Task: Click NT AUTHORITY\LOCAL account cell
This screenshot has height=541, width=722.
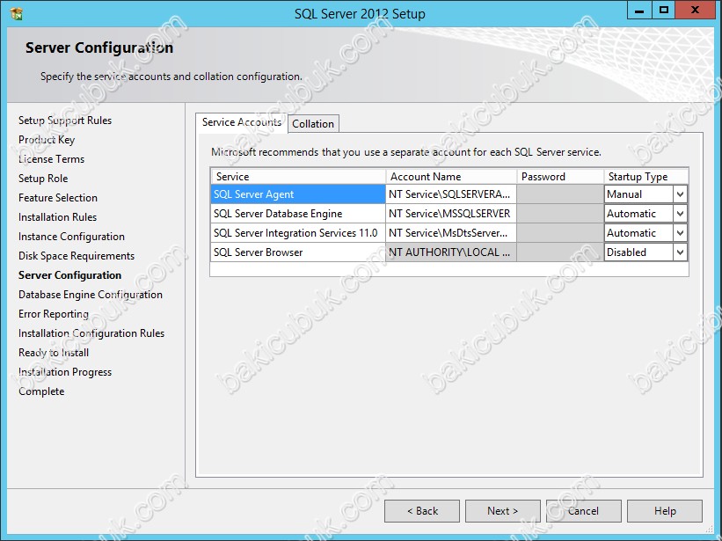Action: (x=451, y=252)
